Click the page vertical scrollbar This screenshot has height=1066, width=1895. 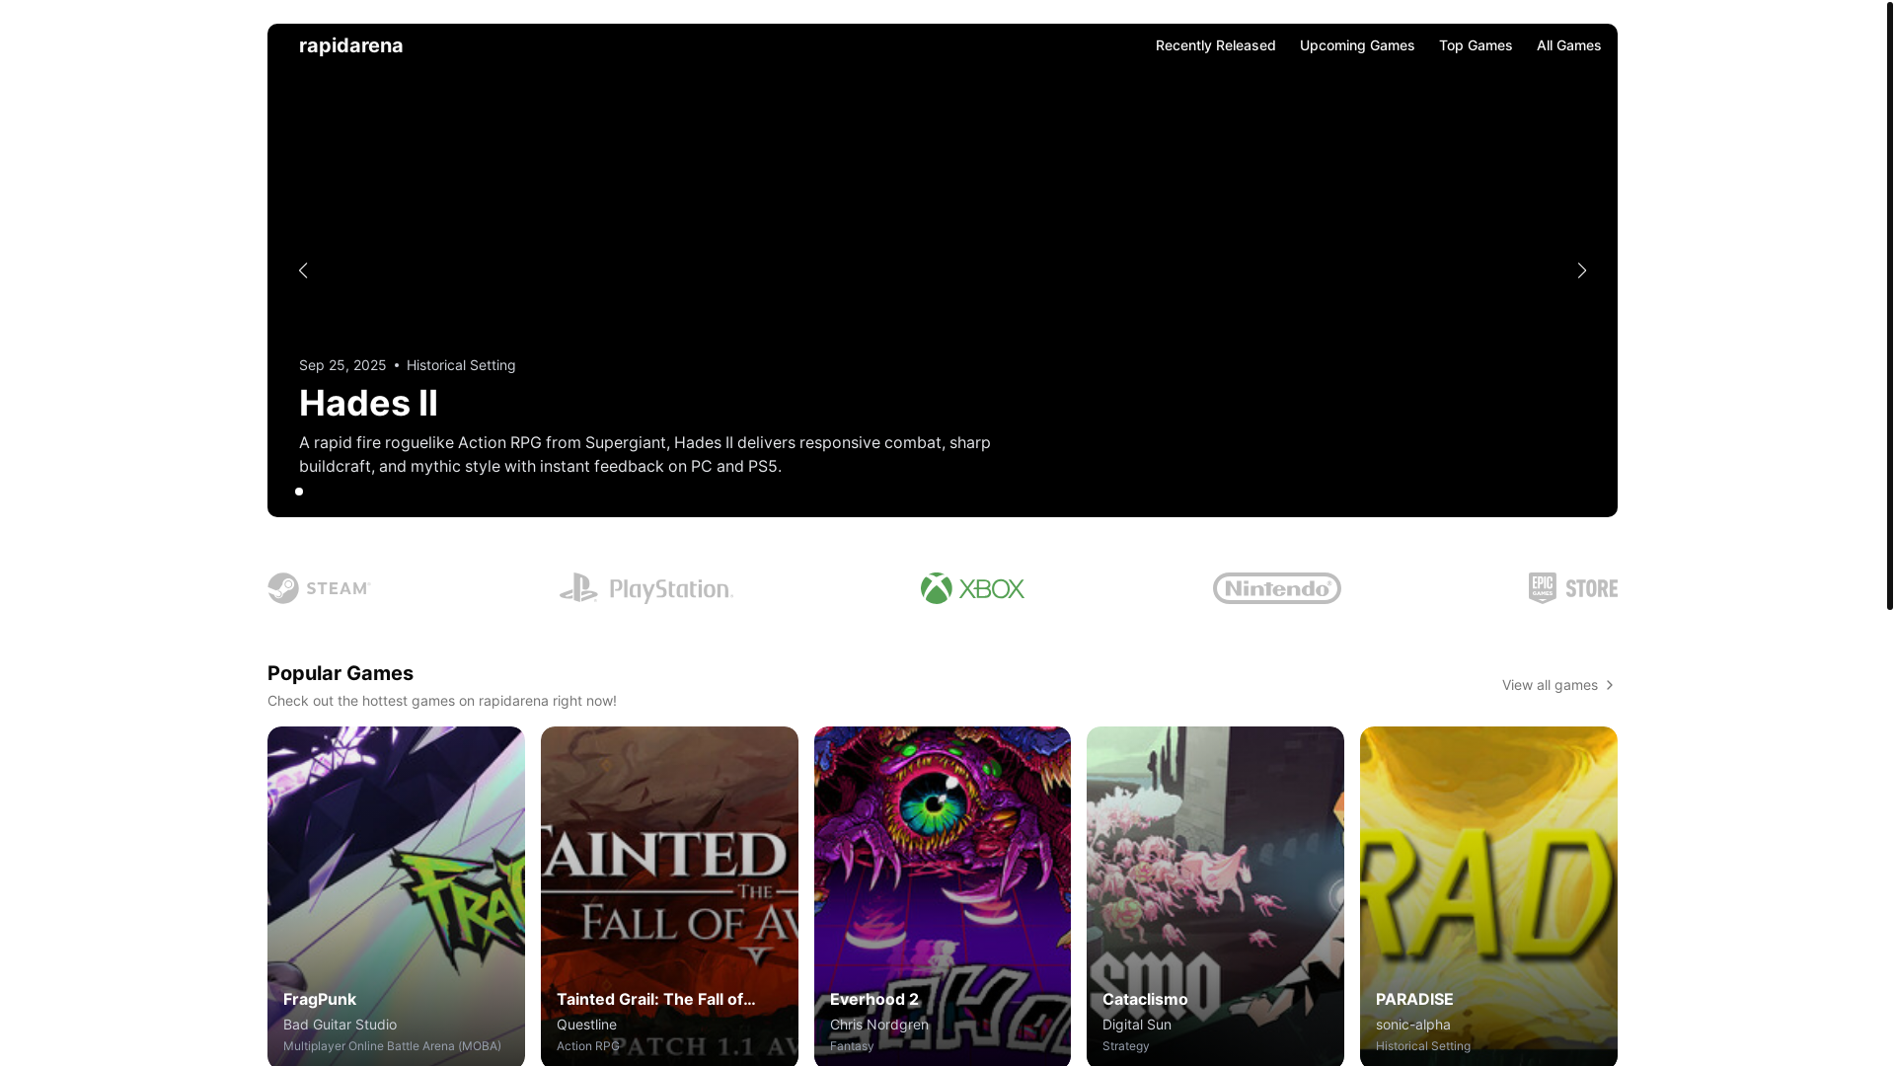(1890, 305)
